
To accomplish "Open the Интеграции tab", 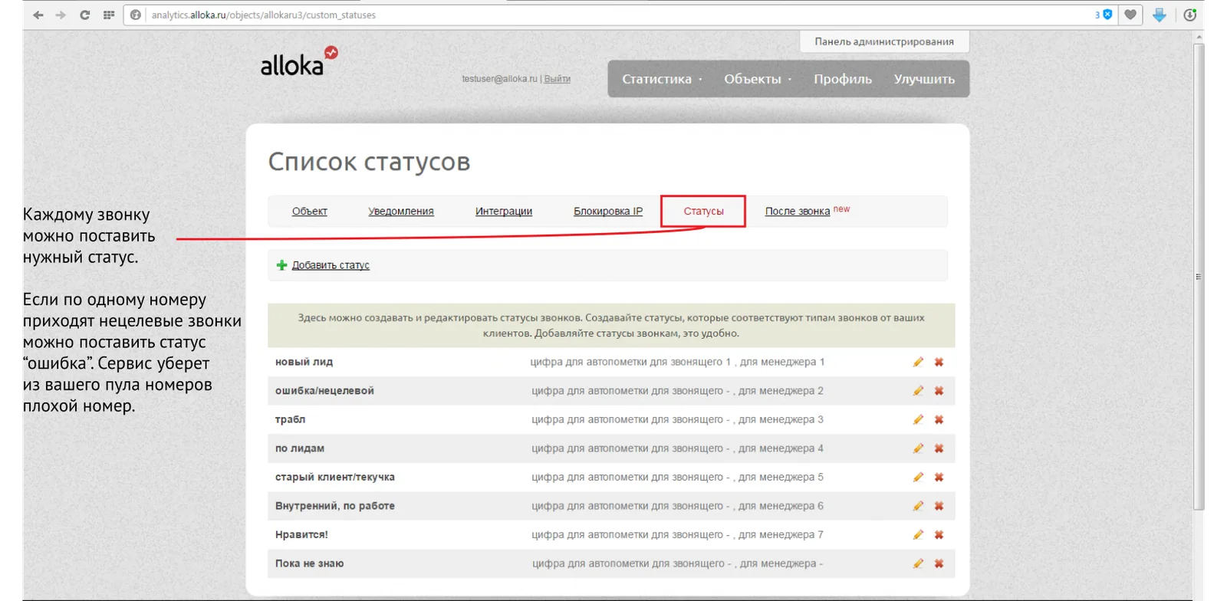I will (x=504, y=212).
